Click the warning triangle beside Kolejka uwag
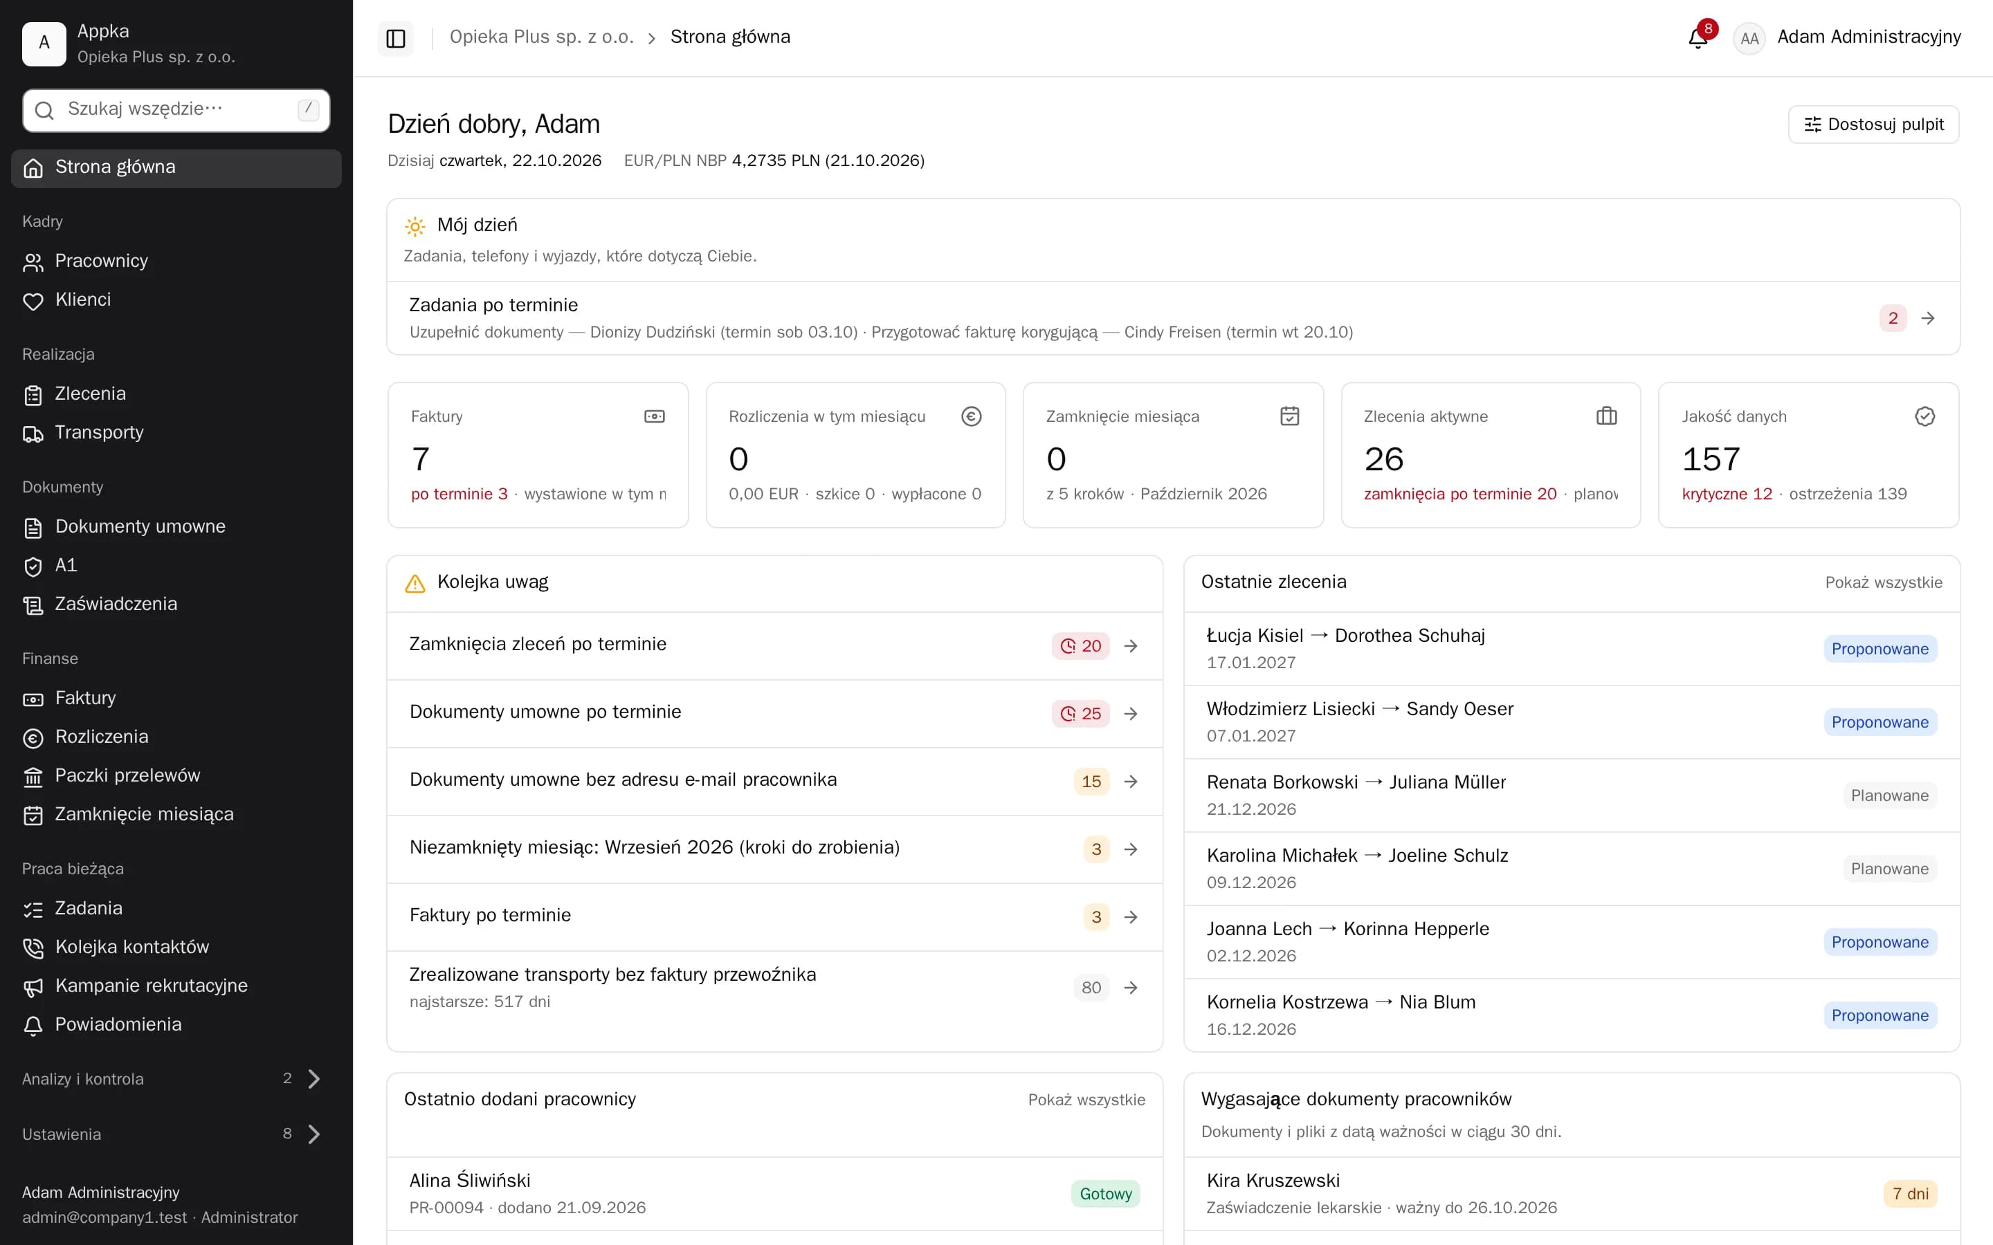The width and height of the screenshot is (1993, 1245). pyautogui.click(x=415, y=583)
